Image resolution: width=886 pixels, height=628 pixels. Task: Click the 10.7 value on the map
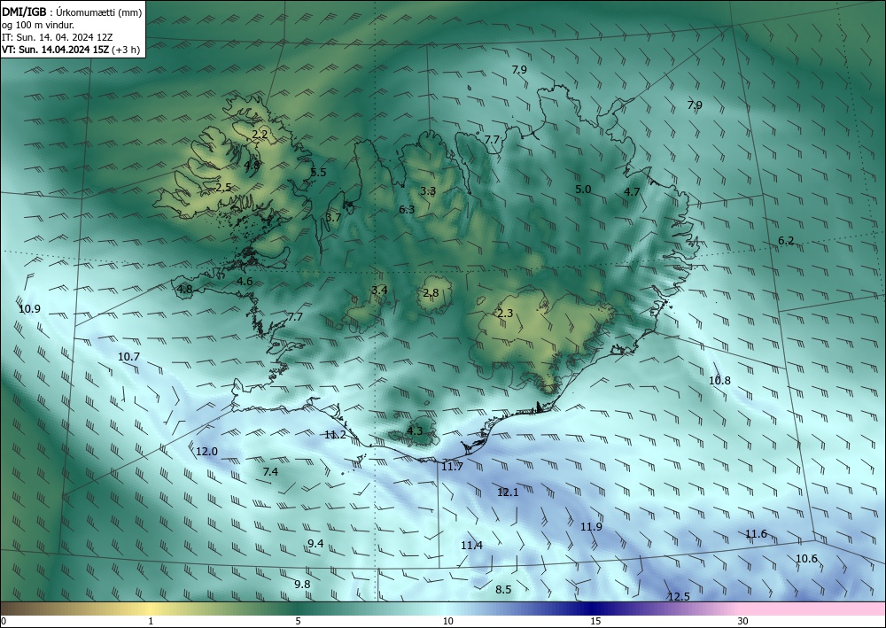click(128, 357)
